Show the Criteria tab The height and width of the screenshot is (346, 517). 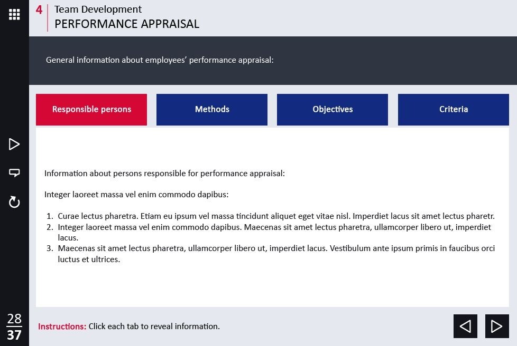454,110
